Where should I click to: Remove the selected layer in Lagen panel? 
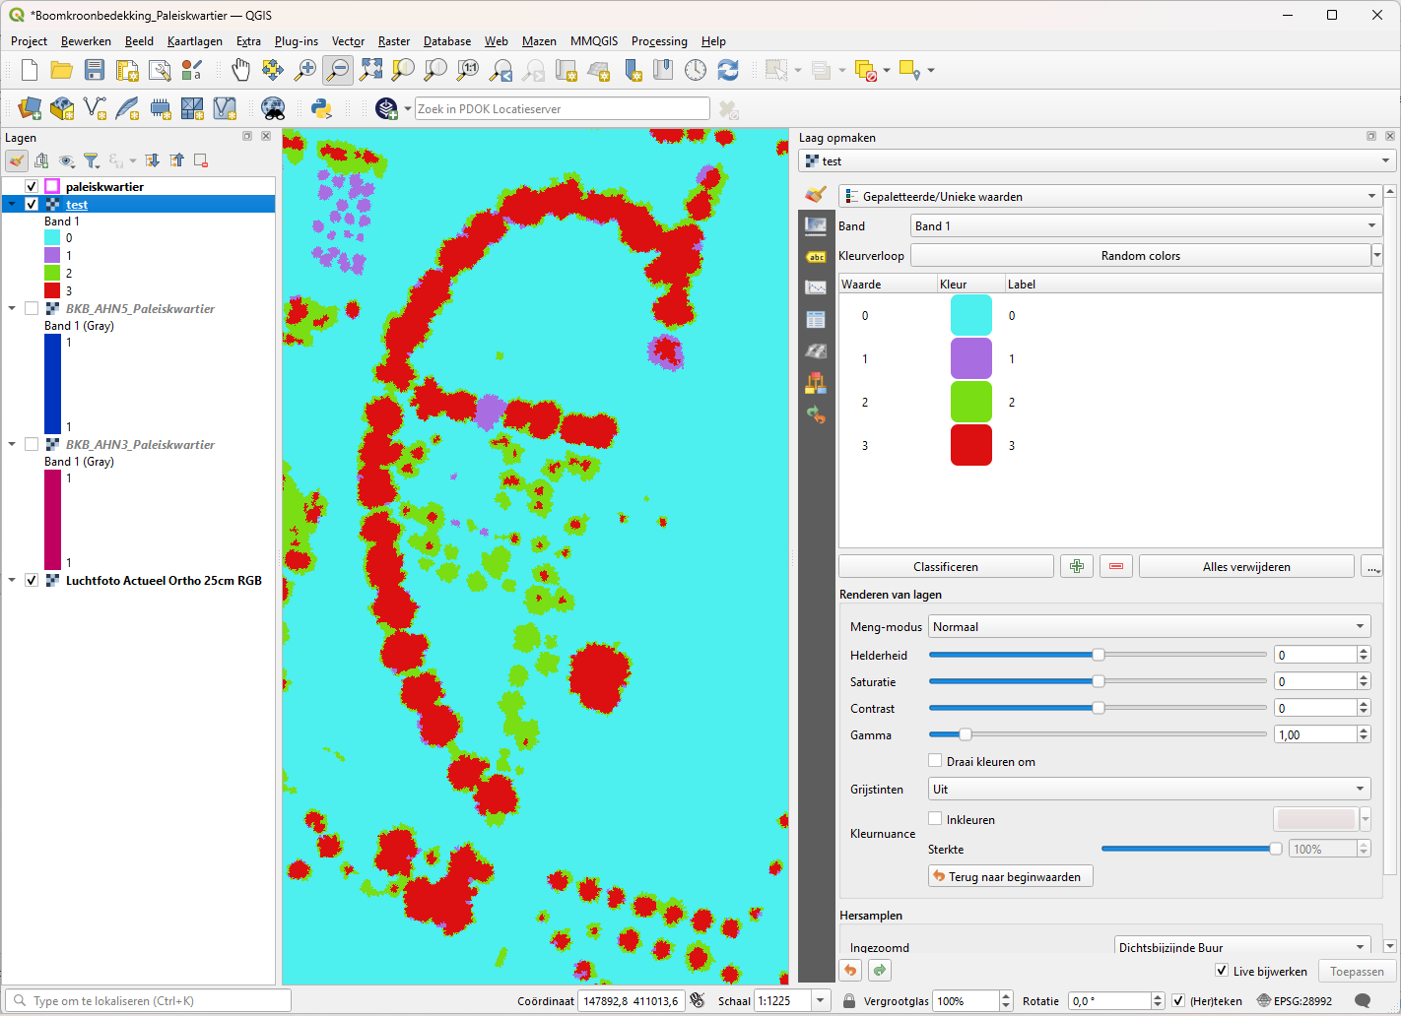[x=201, y=160]
